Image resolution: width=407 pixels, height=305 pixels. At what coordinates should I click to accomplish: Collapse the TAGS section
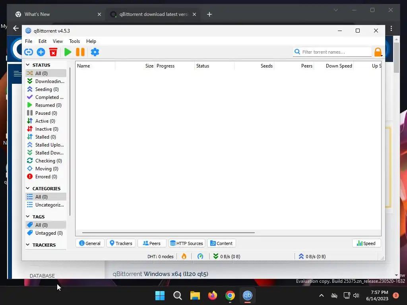point(28,216)
